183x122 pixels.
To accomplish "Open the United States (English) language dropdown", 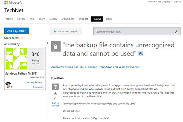I will pos(160,2).
